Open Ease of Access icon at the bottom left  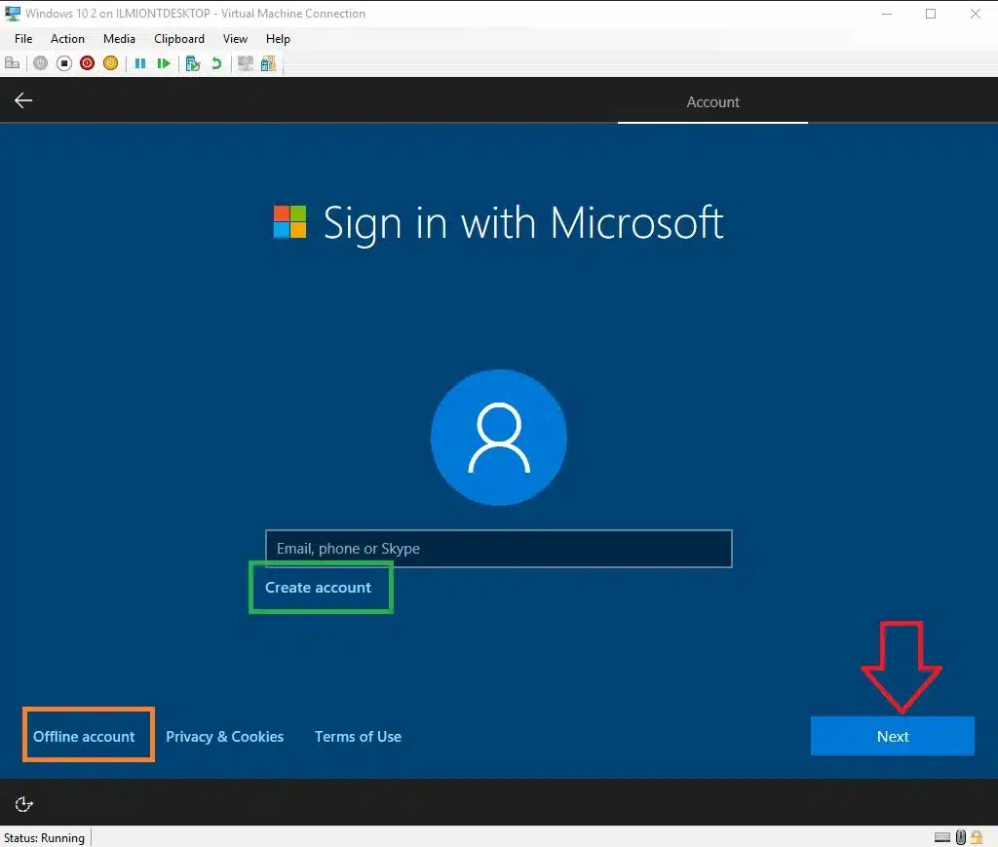point(23,804)
